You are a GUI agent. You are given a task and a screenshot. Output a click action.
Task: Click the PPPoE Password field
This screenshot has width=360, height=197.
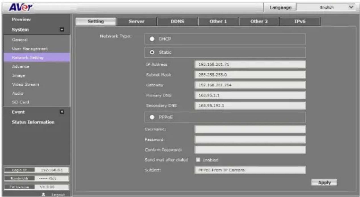250,139
